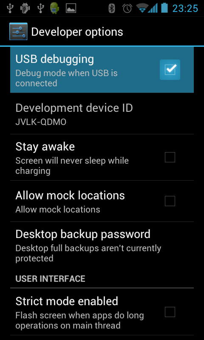The width and height of the screenshot is (204, 340).
Task: Enable the Strict mode checkbox
Action: tap(170, 312)
